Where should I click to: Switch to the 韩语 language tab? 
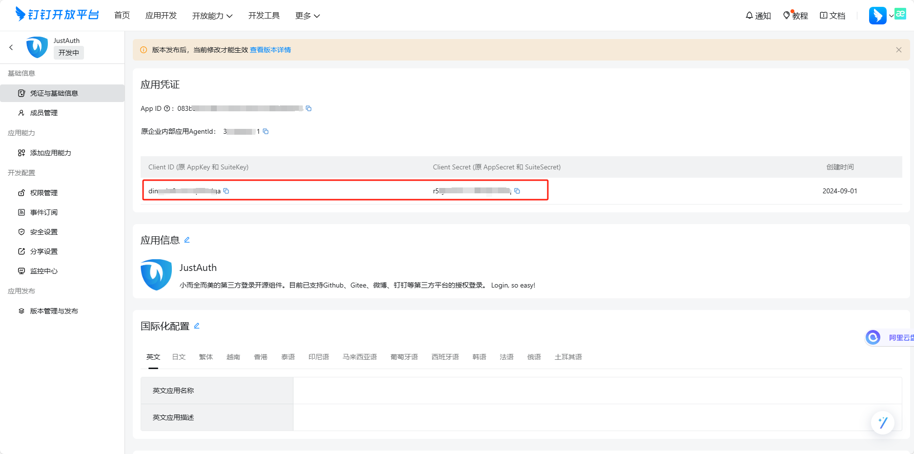pyautogui.click(x=479, y=357)
